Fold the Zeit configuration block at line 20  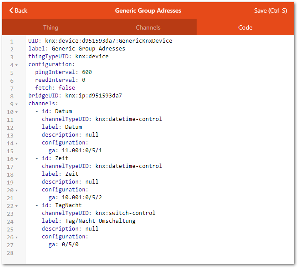click(17, 191)
